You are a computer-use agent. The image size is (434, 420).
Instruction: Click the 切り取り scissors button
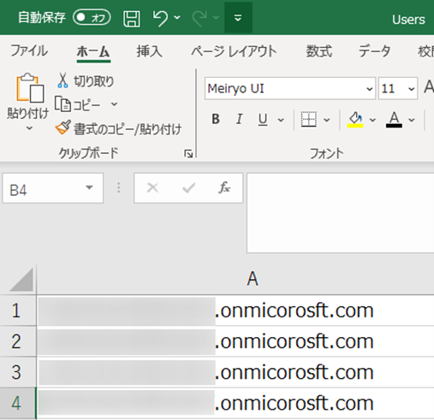coord(86,81)
